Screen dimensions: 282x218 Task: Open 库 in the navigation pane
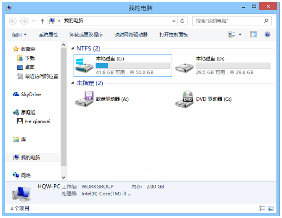[x=23, y=139]
